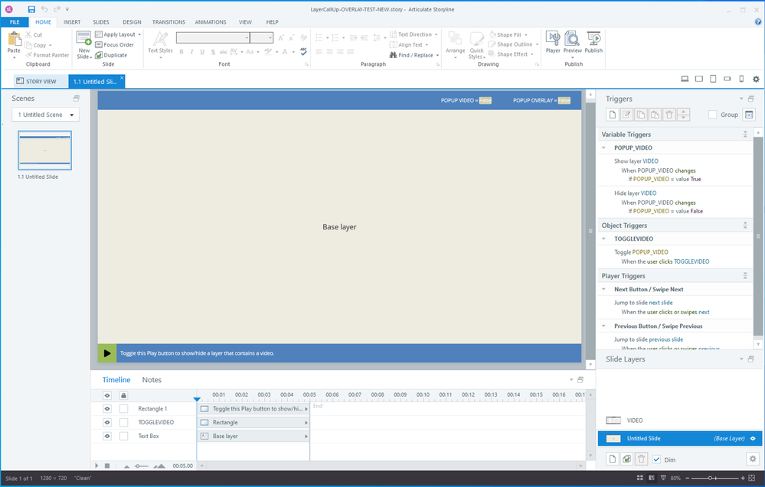Uncheck the Dim checkbox for layers
Viewport: 765px width, 487px height.
tap(656, 459)
